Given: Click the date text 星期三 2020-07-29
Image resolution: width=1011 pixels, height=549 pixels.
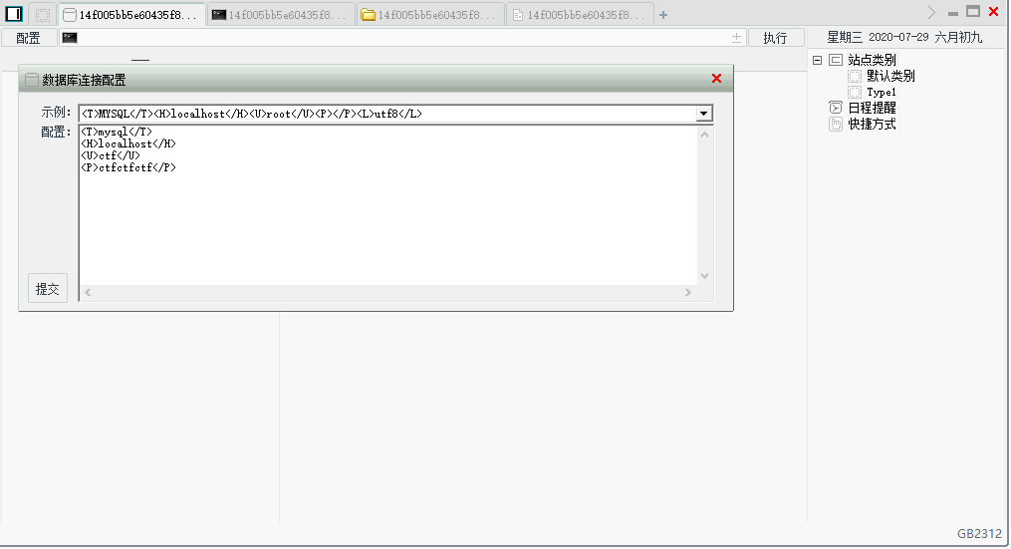Looking at the screenshot, I should click(878, 38).
